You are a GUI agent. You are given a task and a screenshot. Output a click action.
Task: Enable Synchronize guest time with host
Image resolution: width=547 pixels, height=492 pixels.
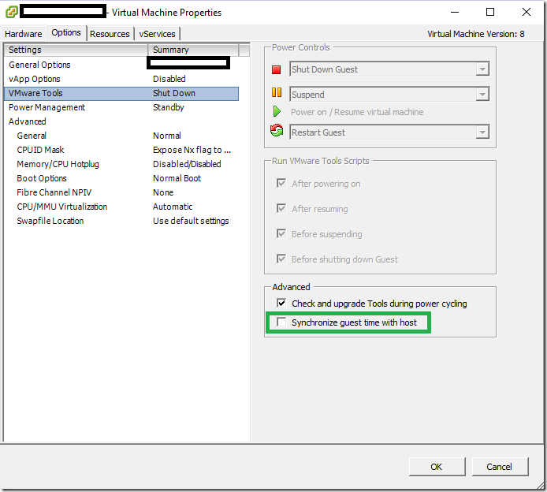[281, 322]
